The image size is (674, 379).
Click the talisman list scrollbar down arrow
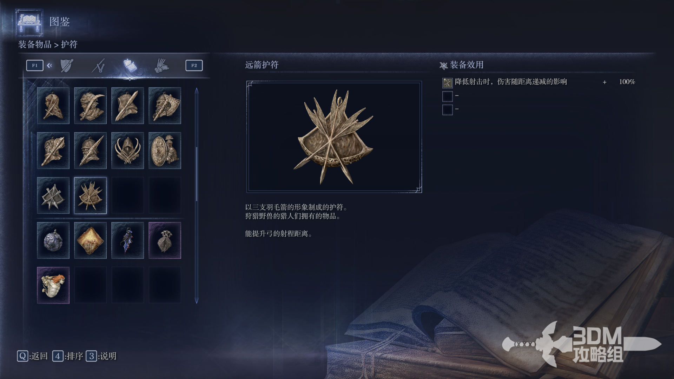click(197, 301)
